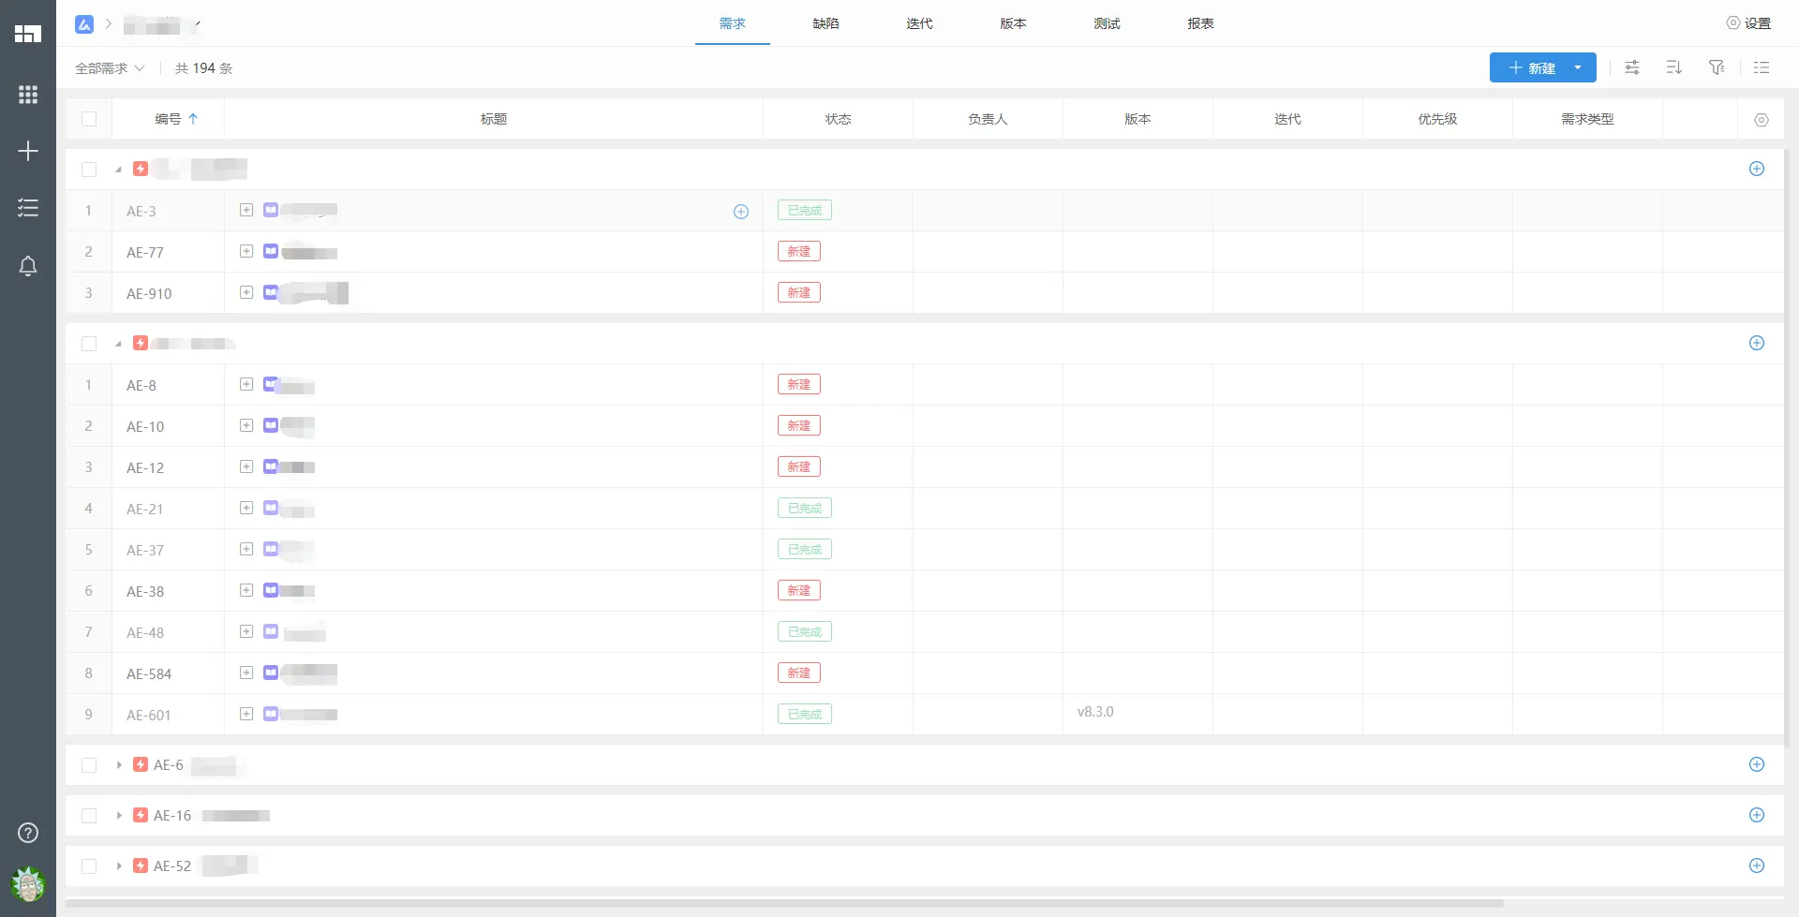Open the sort order icon
The width and height of the screenshot is (1799, 917).
pos(1674,67)
